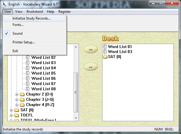Maximize the Vocabulary Wizard window
181x134 pixels.
161,3
